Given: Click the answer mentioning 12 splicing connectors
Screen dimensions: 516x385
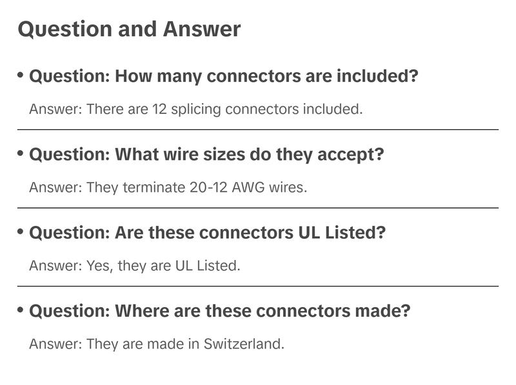Looking at the screenshot, I should click(196, 109).
